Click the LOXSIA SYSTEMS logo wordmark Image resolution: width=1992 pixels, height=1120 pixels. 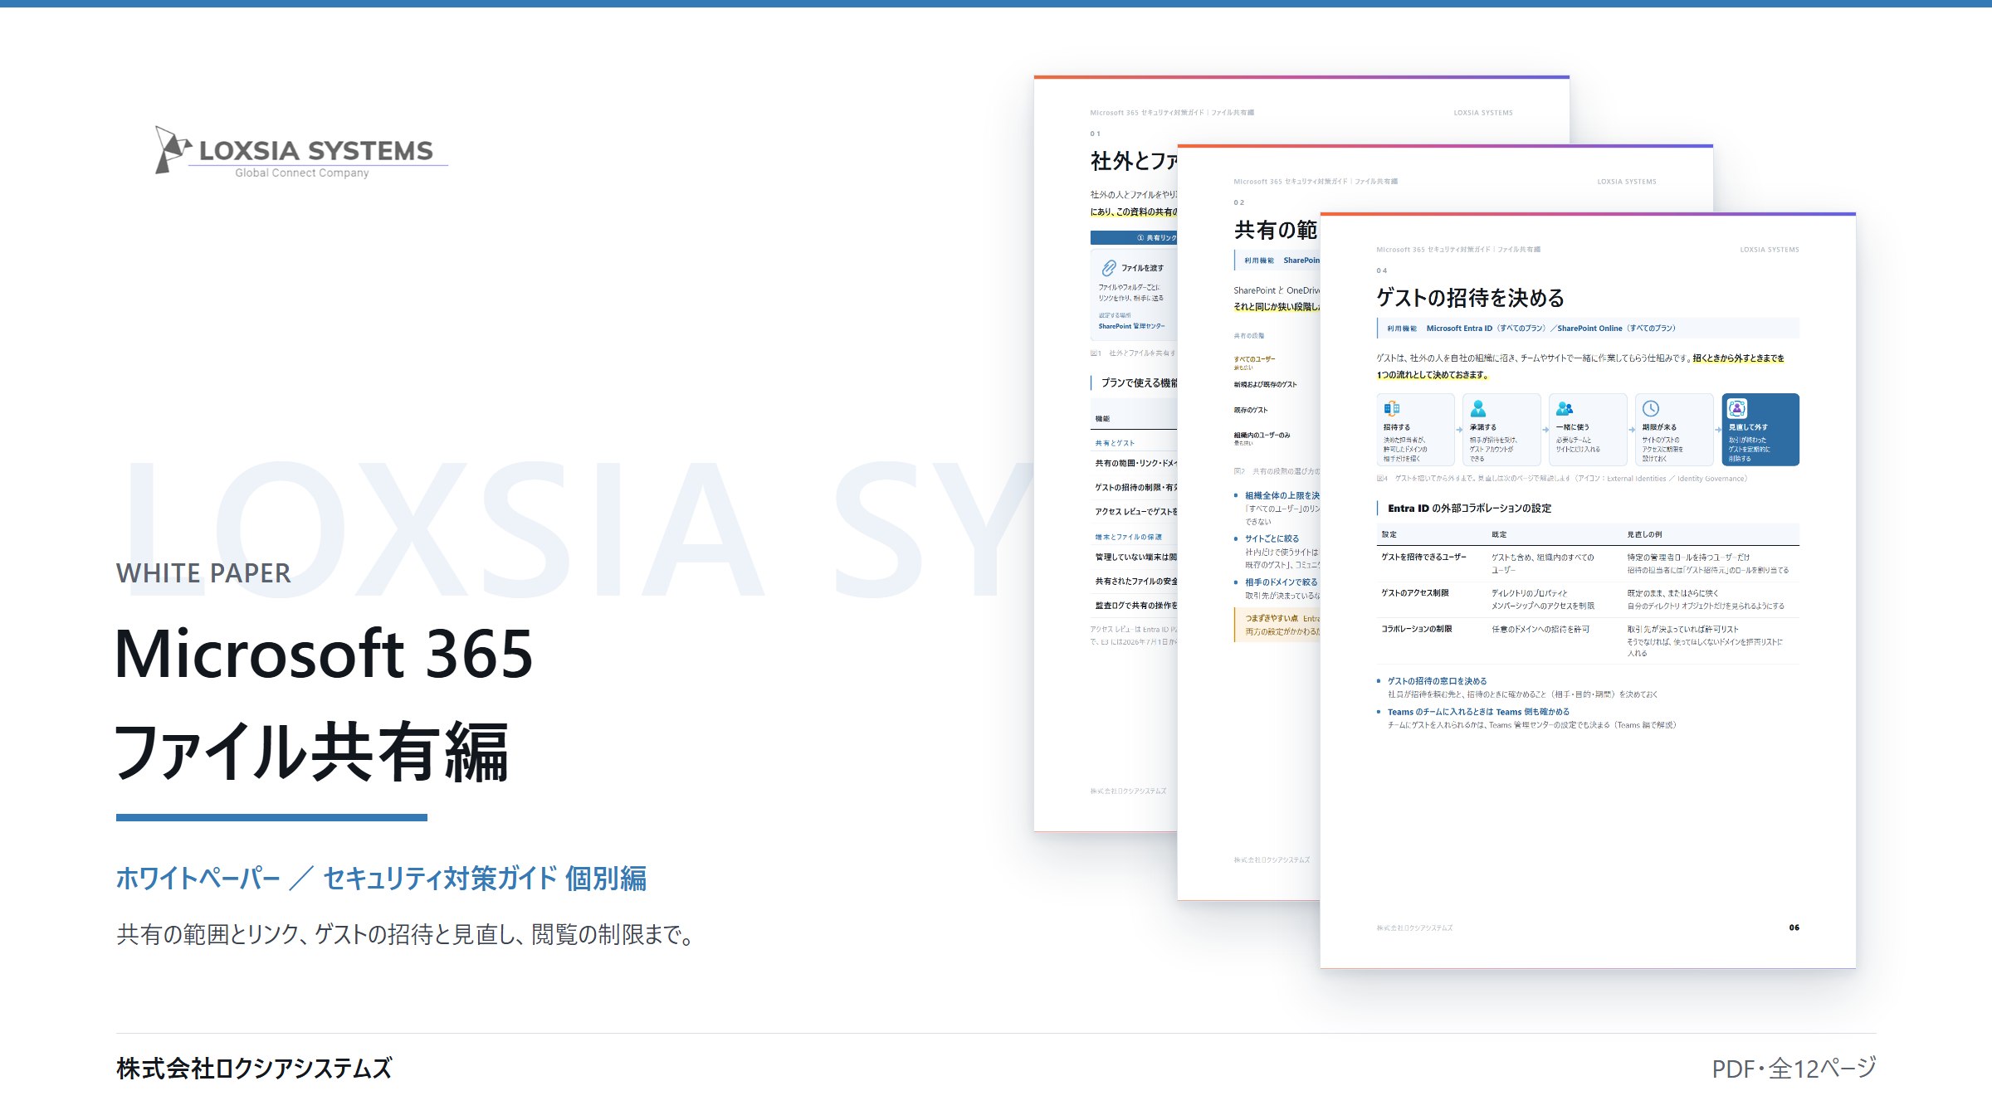(x=315, y=150)
